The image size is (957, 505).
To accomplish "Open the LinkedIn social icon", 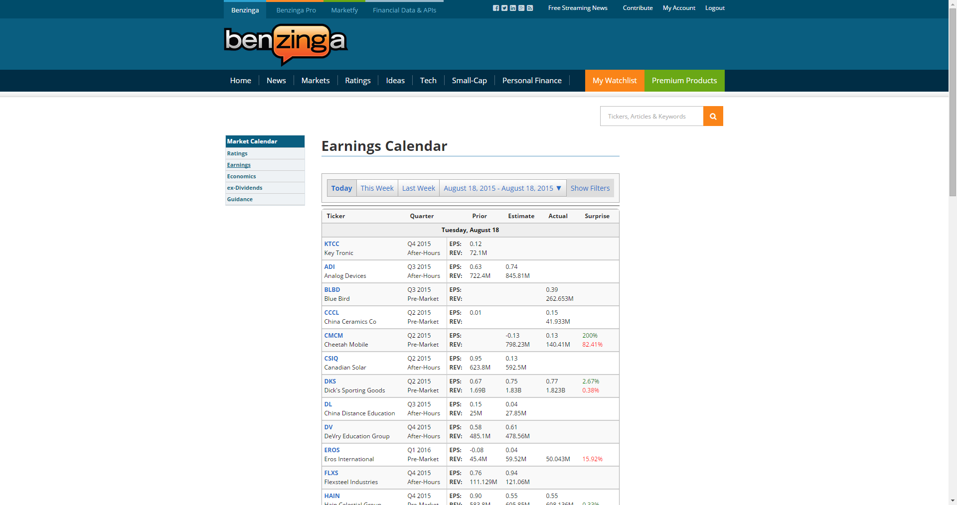I will coord(513,8).
